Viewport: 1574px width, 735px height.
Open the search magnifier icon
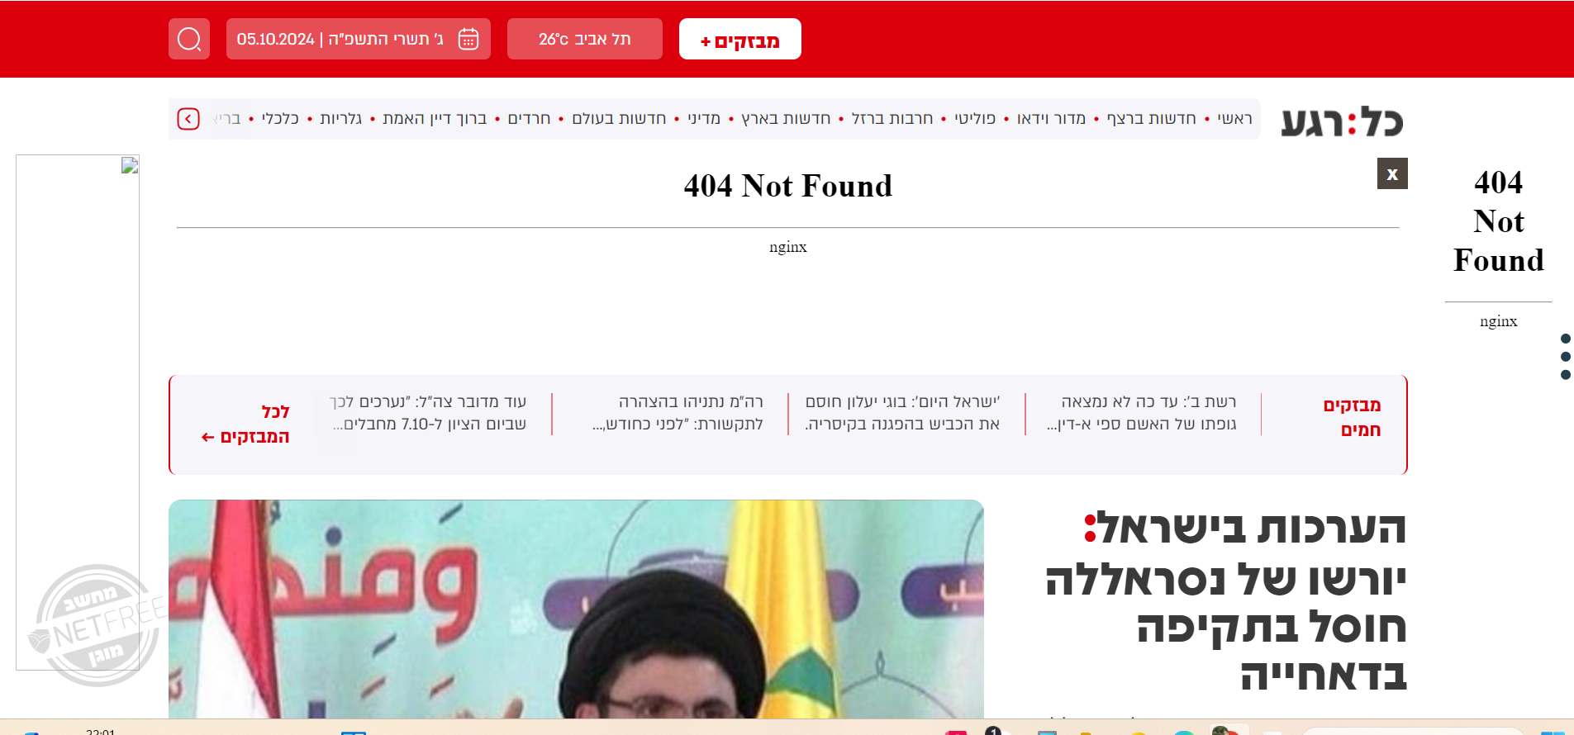(189, 39)
